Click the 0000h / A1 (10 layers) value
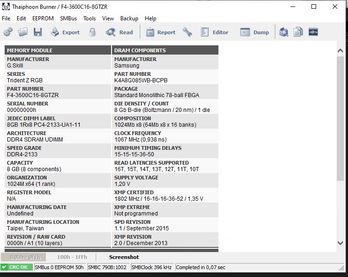348x277 pixels. point(34,243)
